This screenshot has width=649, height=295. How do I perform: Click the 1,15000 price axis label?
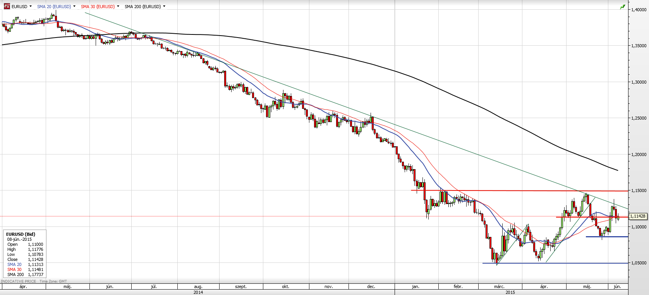[639, 190]
